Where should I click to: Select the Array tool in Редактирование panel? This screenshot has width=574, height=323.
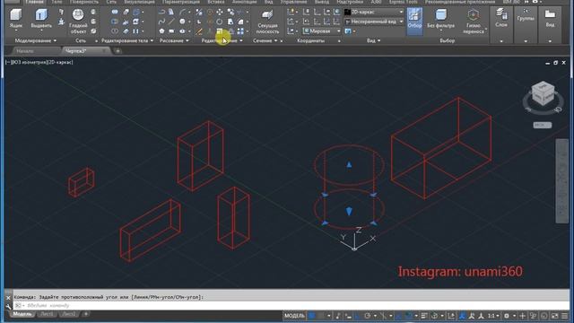240,31
